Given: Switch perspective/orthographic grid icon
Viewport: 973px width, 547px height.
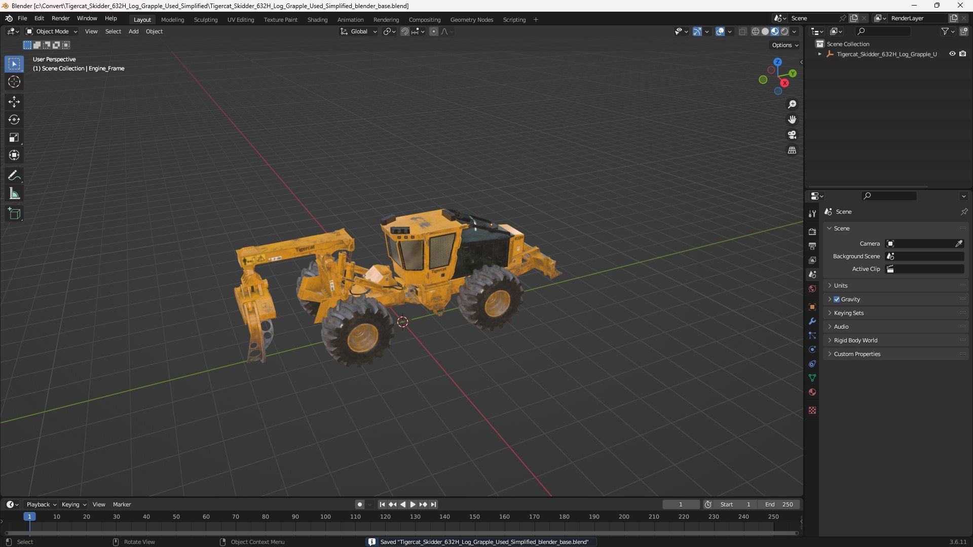Looking at the screenshot, I should (x=792, y=150).
